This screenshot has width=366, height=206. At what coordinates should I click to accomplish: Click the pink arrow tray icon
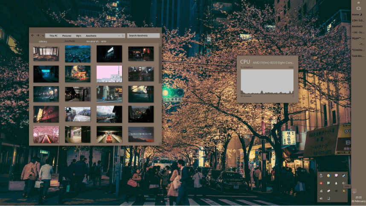coord(328,191)
